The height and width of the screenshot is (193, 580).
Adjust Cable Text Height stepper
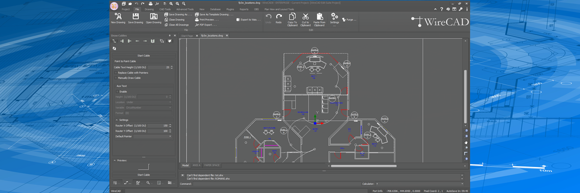171,67
